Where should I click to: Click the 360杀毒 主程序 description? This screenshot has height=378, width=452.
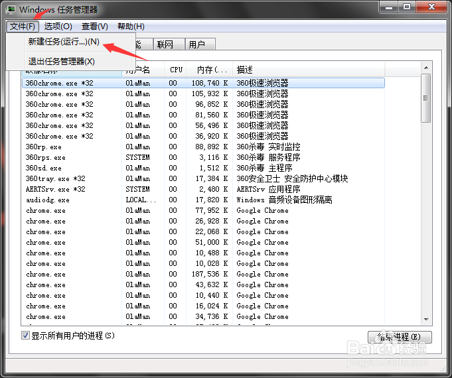[x=264, y=168]
